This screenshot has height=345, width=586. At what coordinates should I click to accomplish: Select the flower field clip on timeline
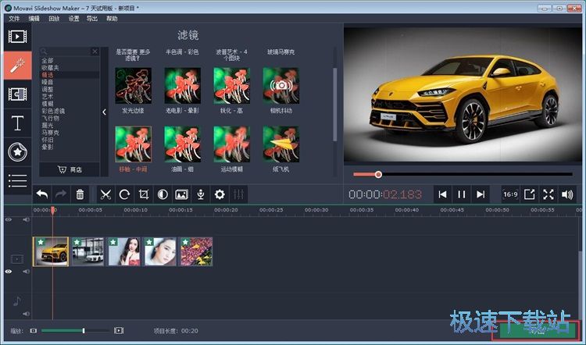click(197, 251)
